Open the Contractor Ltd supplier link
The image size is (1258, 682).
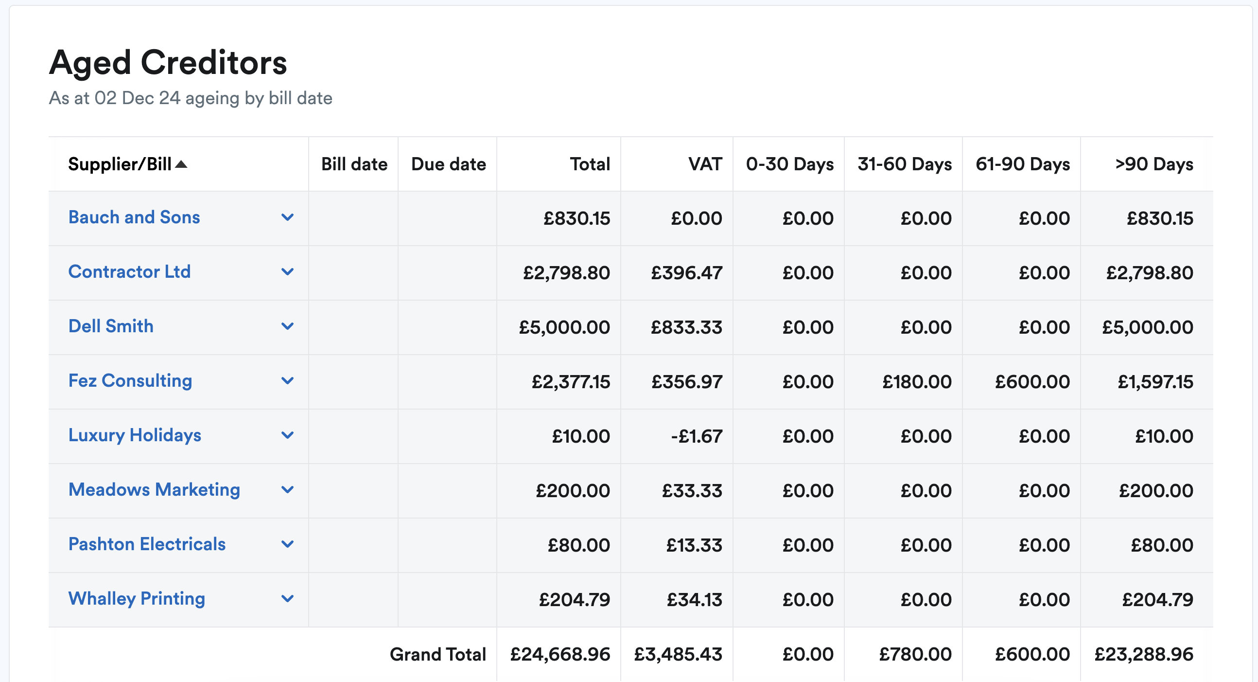(x=129, y=272)
